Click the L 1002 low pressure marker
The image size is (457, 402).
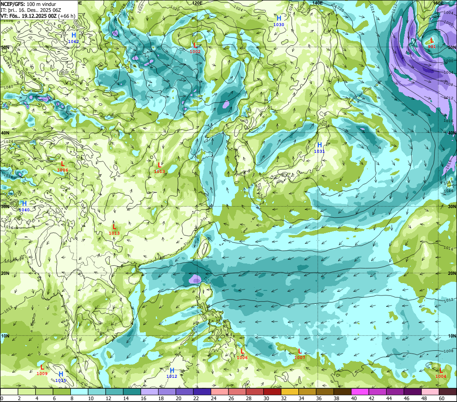tap(195, 48)
